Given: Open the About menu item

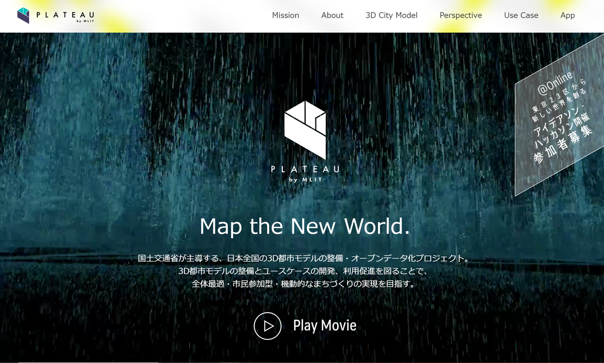Looking at the screenshot, I should coord(332,15).
